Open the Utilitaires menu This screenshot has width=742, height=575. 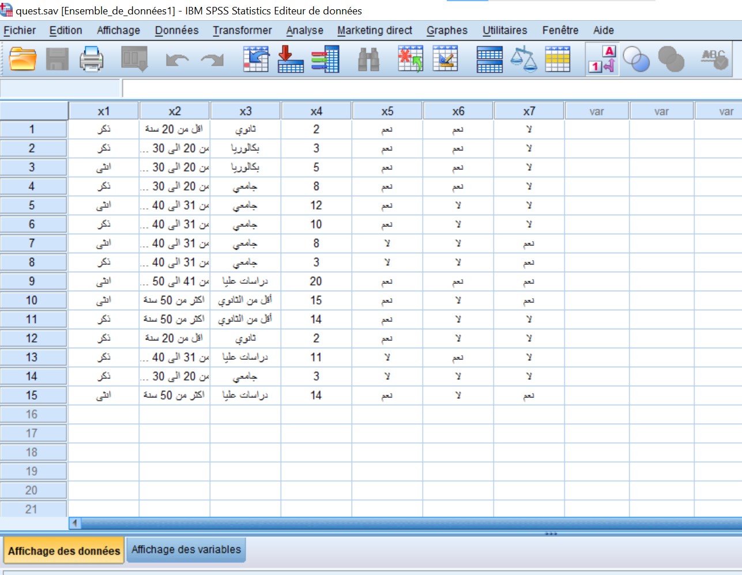click(504, 31)
